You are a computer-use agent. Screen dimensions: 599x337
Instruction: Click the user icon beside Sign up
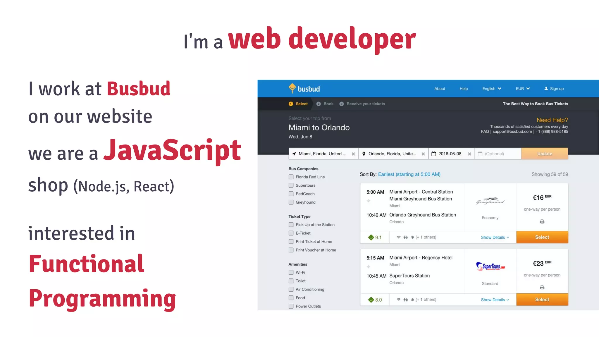(x=546, y=88)
